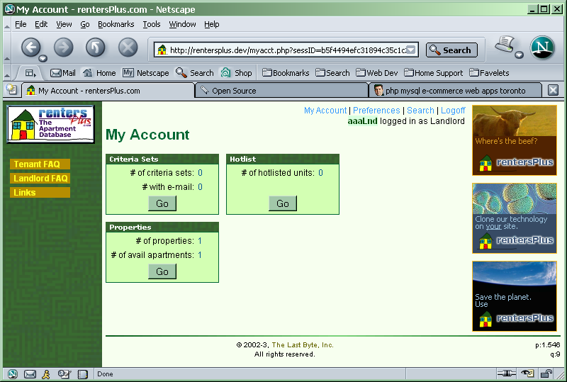Click the Home icon in personal toolbar
The height and width of the screenshot is (382, 567).
pos(99,72)
